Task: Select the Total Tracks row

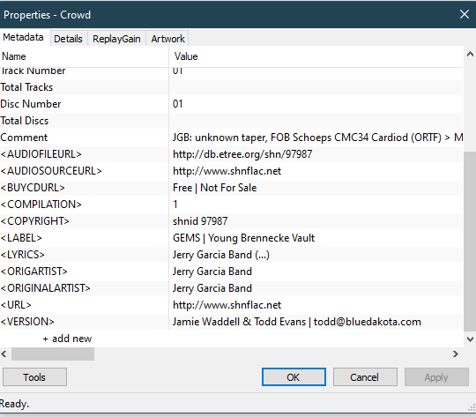Action: point(231,87)
